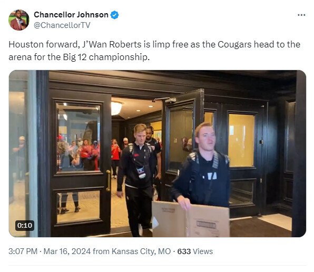Click the cardboard box in the video frame
Viewport: 314px width, 272px height.
coord(191,219)
